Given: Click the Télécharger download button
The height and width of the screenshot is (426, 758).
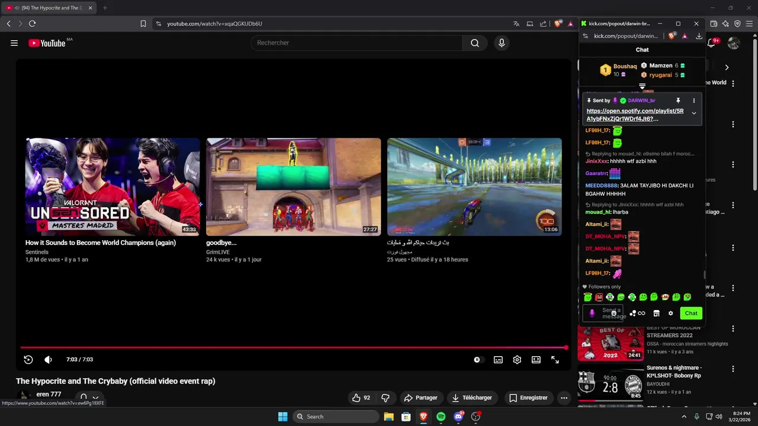Looking at the screenshot, I should coord(472,398).
